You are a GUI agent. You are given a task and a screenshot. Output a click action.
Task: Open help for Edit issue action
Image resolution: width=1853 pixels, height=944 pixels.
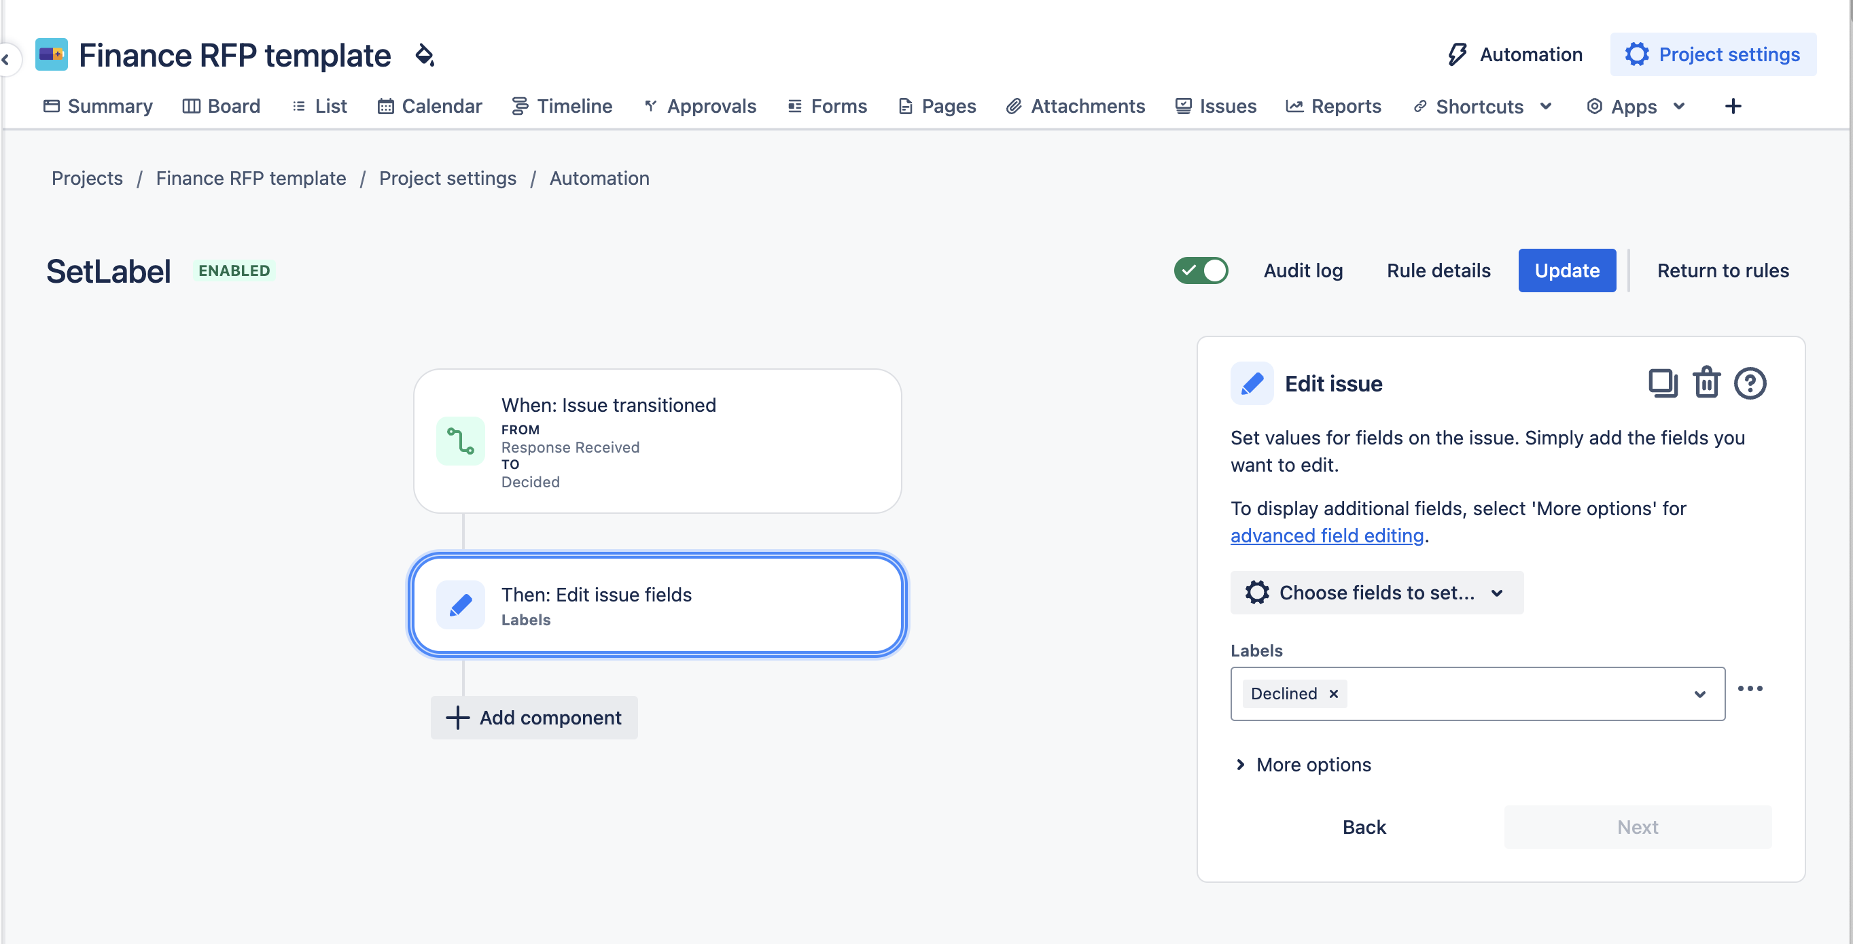tap(1750, 383)
